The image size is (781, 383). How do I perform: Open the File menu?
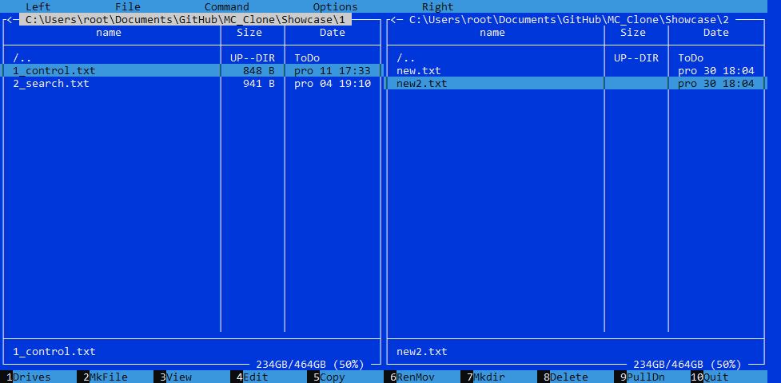coord(127,6)
